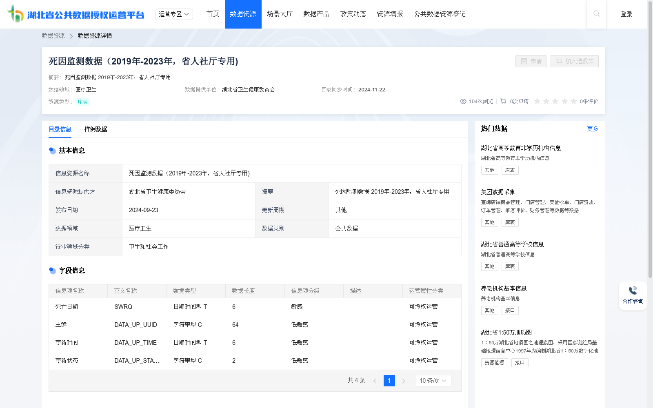Click the blue bullet icon beside 基本信息
653x408 pixels.
pos(52,151)
